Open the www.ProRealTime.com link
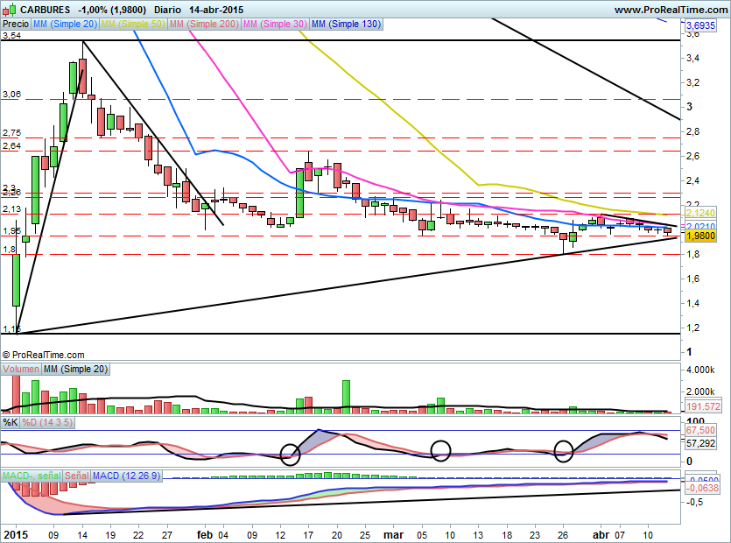The image size is (731, 543). click(x=670, y=9)
